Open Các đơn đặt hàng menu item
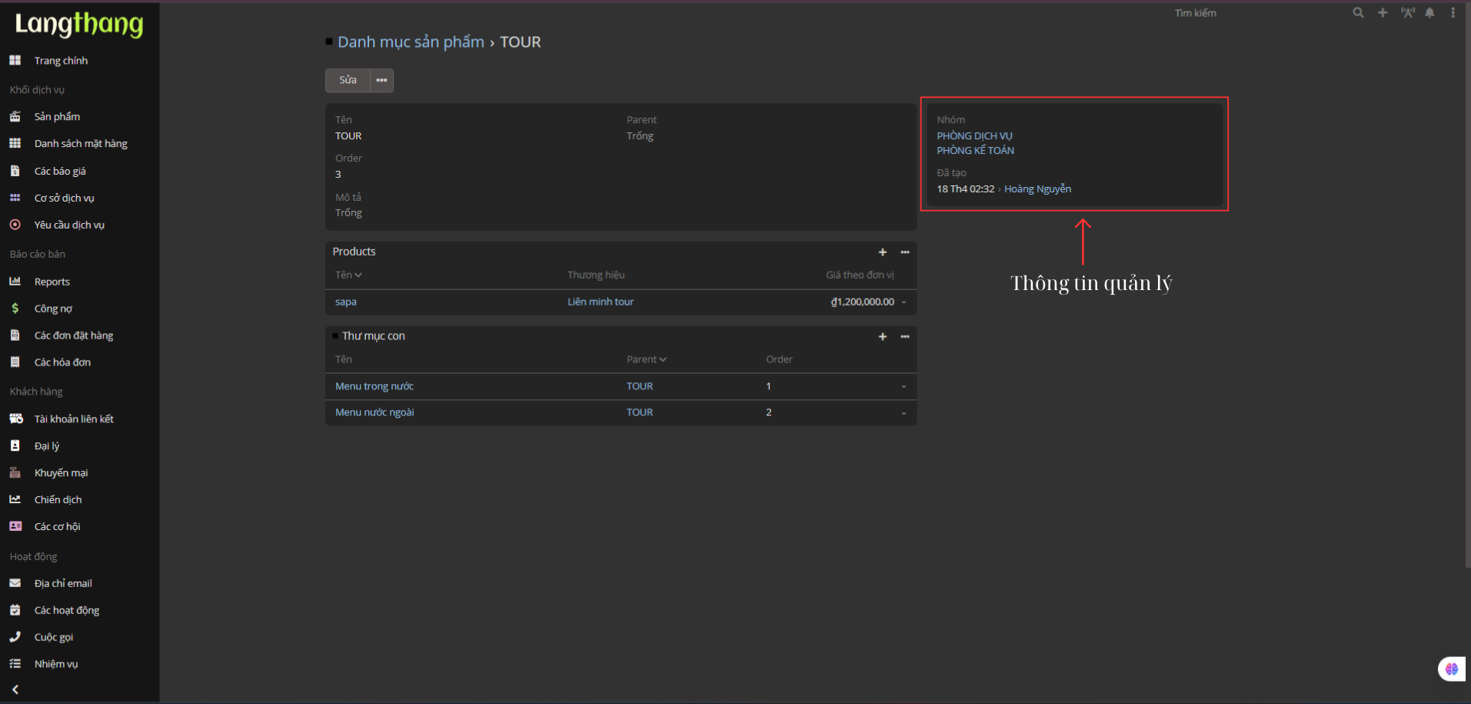1471x704 pixels. point(73,335)
